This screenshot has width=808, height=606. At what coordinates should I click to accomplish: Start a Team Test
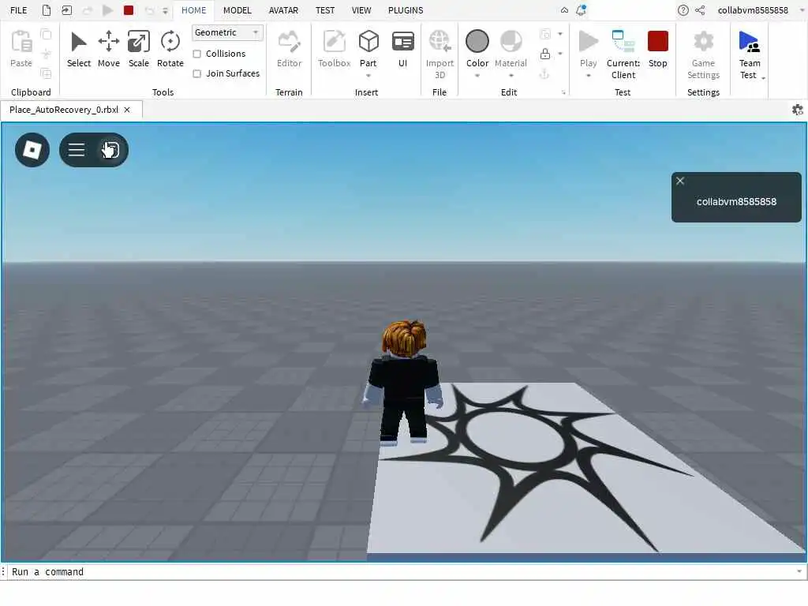(x=750, y=42)
